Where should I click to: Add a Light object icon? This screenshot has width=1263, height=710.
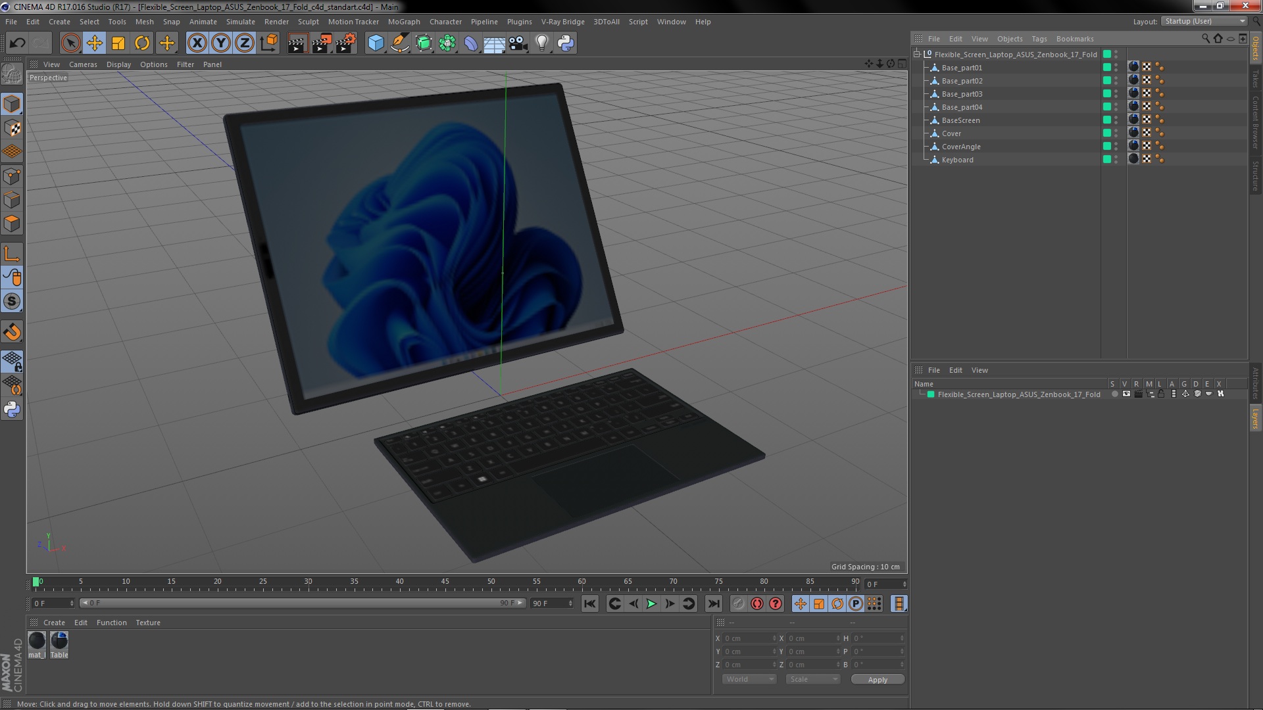[x=542, y=43]
